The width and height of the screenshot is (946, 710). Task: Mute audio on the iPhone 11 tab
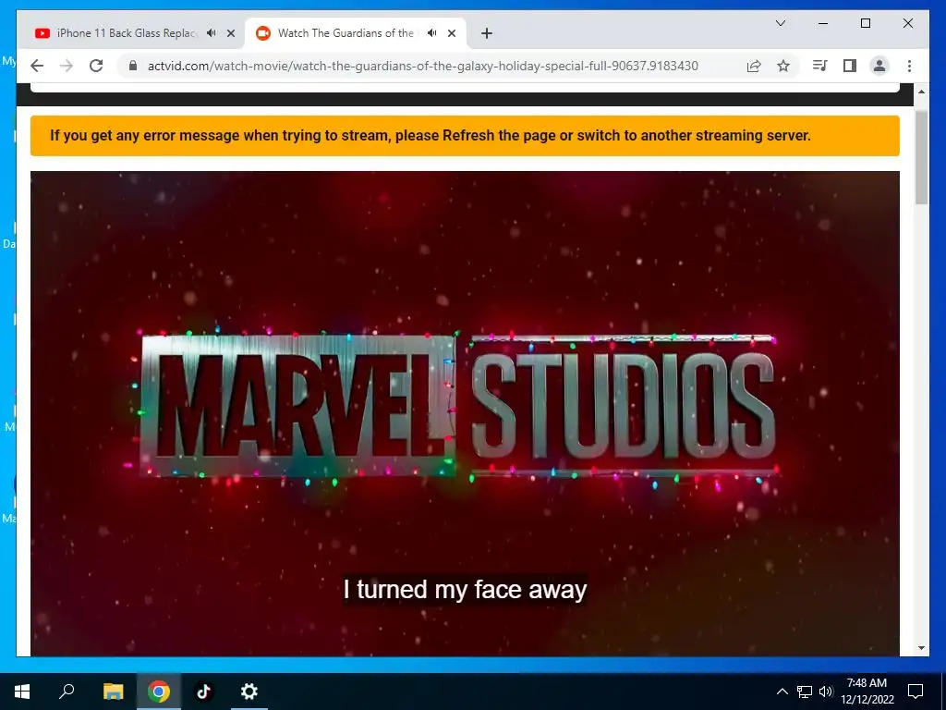point(212,33)
